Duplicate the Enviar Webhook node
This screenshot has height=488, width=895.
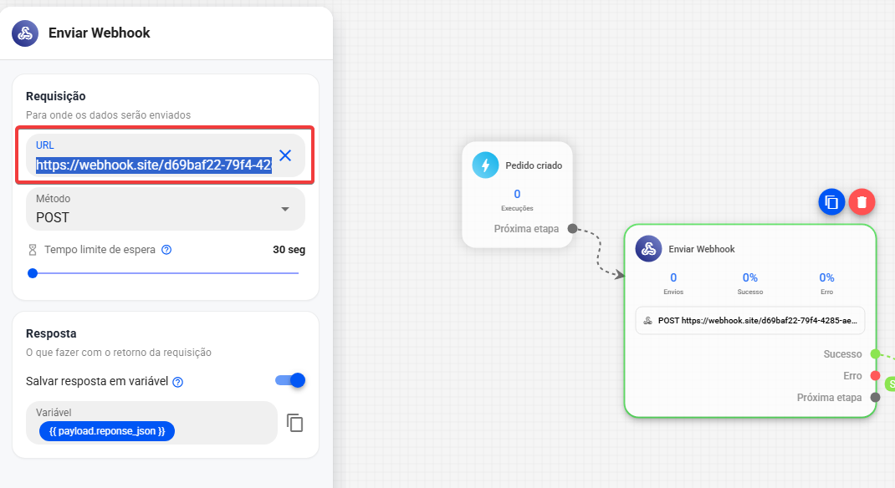831,202
